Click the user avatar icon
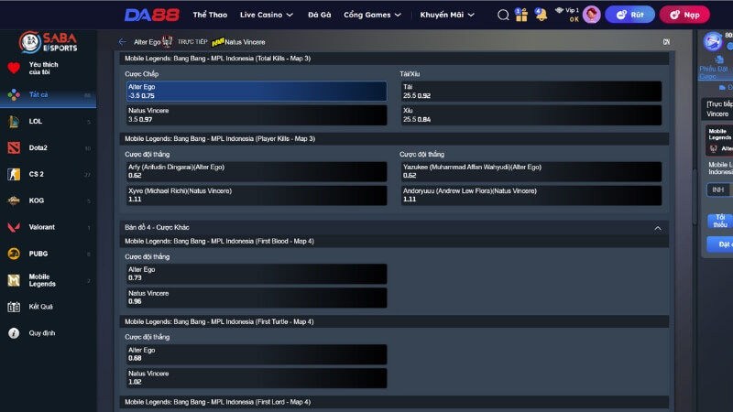The width and height of the screenshot is (733, 412). coord(592,15)
